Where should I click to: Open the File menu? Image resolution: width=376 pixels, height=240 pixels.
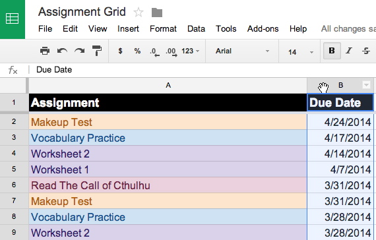(45, 29)
